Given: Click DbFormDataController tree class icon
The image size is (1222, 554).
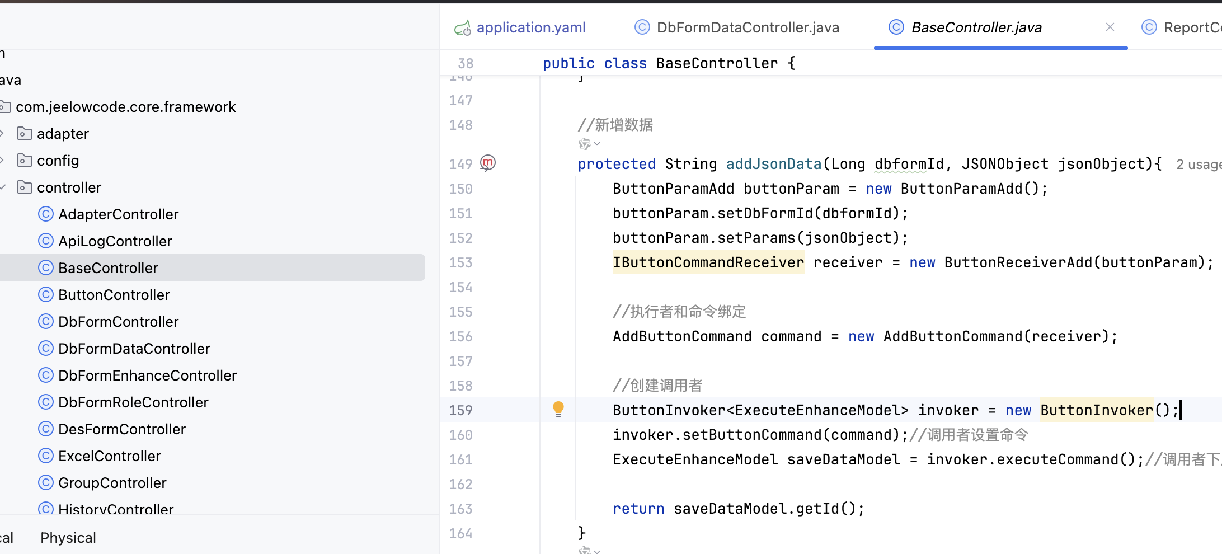Looking at the screenshot, I should [x=46, y=348].
